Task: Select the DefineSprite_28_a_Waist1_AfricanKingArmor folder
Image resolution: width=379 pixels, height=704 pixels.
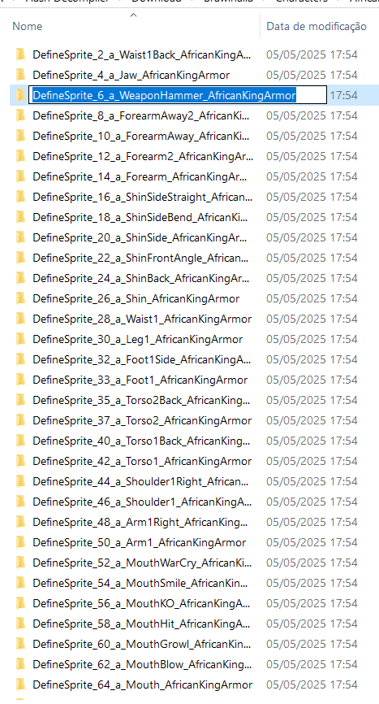Action: [142, 319]
